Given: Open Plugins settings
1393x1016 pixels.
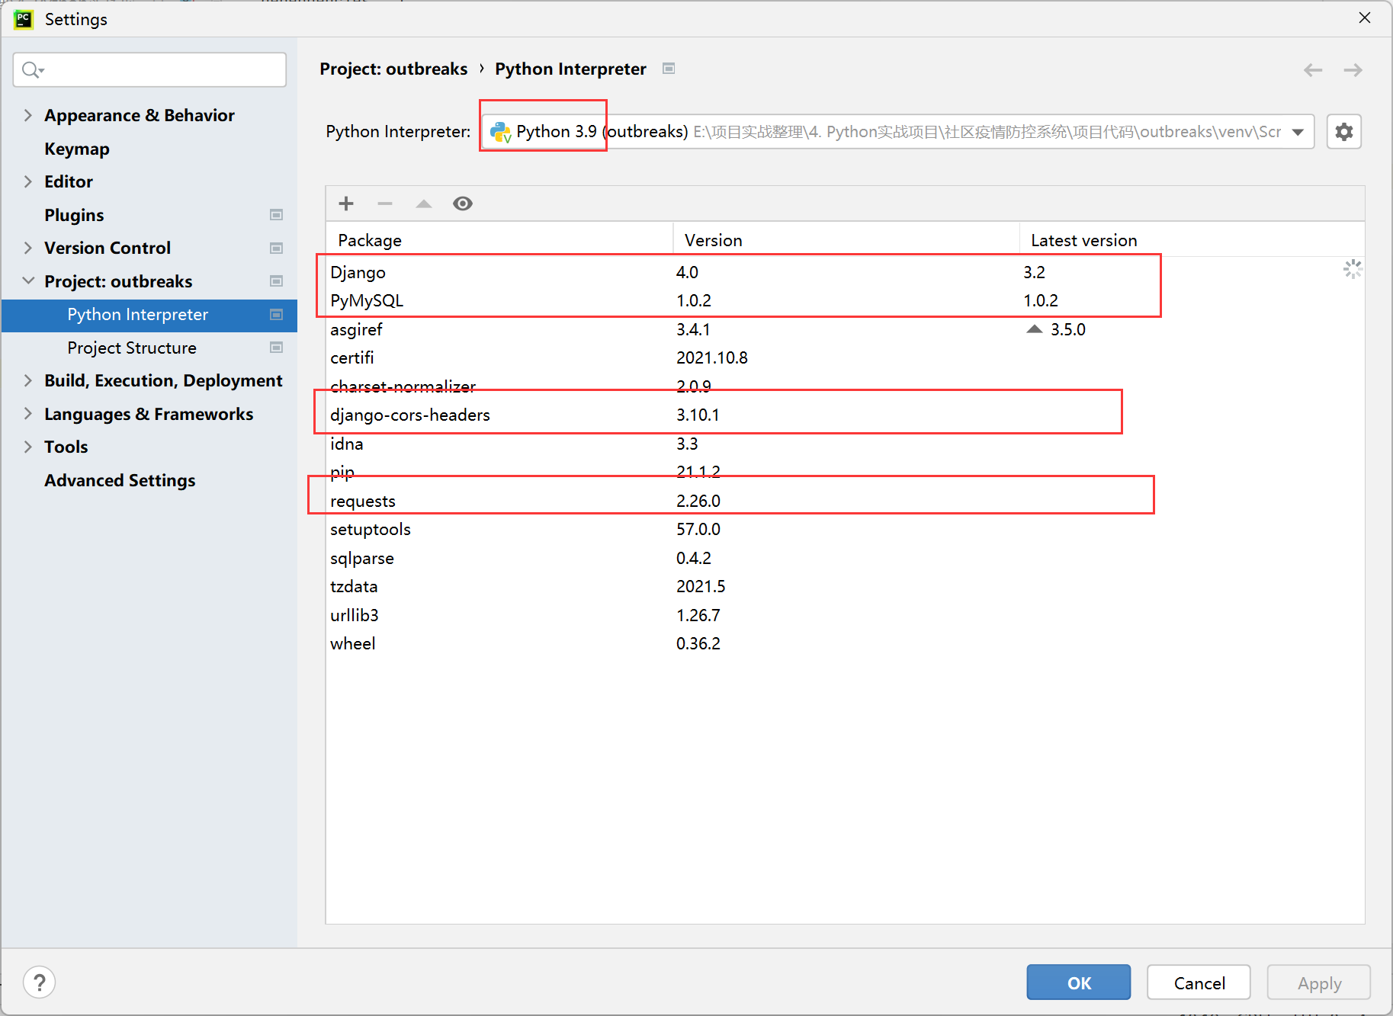Looking at the screenshot, I should coord(74,215).
